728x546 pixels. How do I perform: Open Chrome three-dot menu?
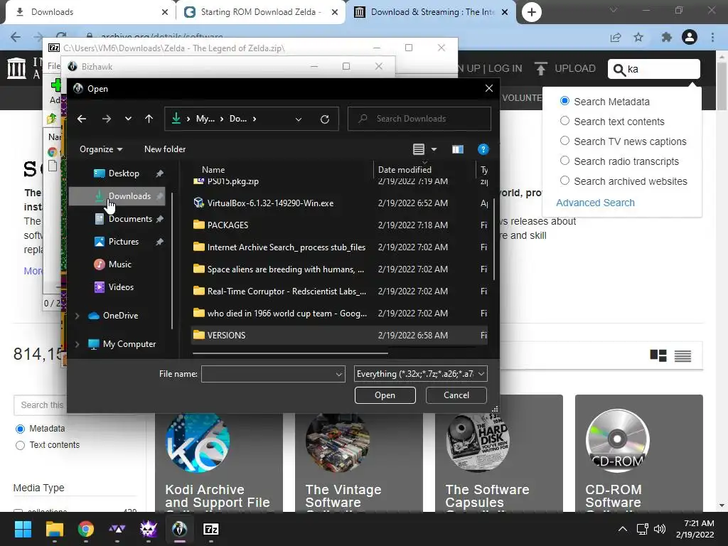click(x=712, y=37)
